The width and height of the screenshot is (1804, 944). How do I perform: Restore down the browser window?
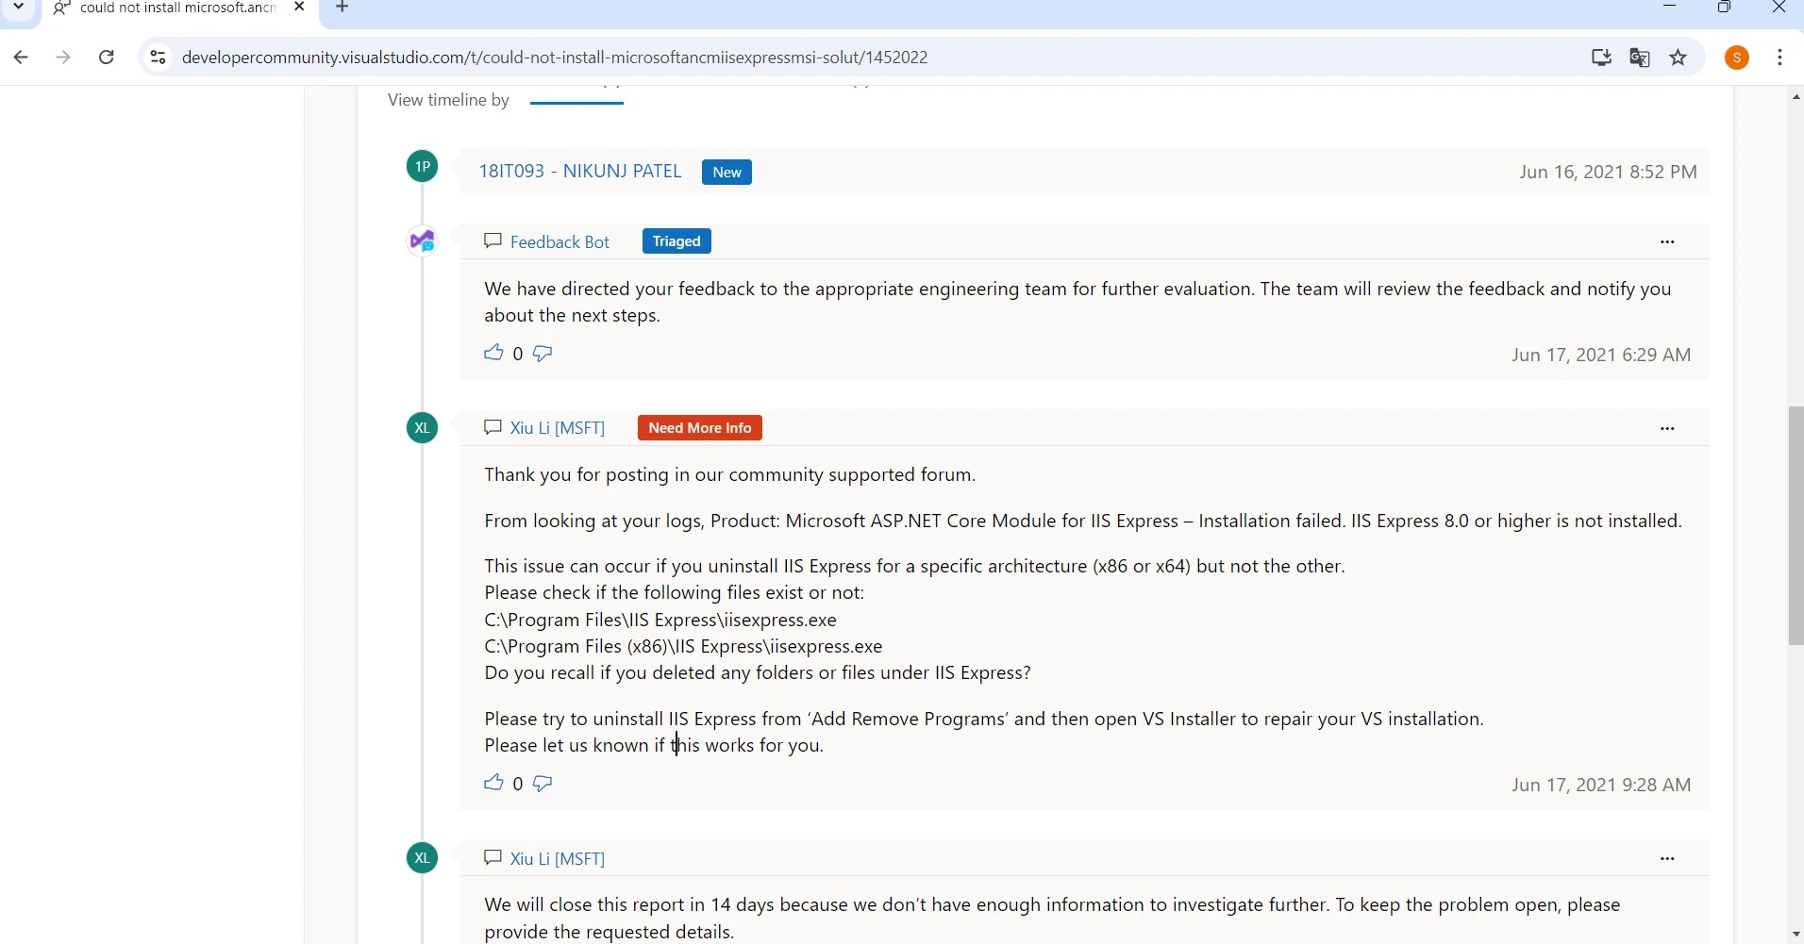1726,8
